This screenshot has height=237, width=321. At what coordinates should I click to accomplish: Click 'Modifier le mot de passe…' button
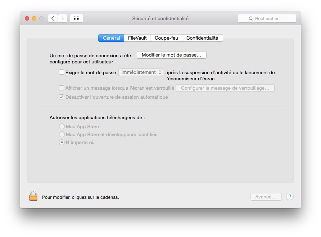[172, 55]
